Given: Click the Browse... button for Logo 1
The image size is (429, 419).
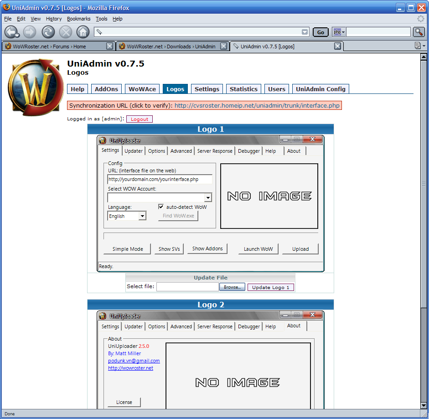Looking at the screenshot, I should pos(232,287).
